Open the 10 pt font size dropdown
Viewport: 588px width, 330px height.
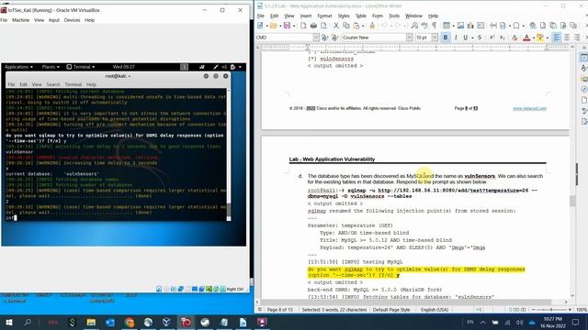(x=435, y=38)
